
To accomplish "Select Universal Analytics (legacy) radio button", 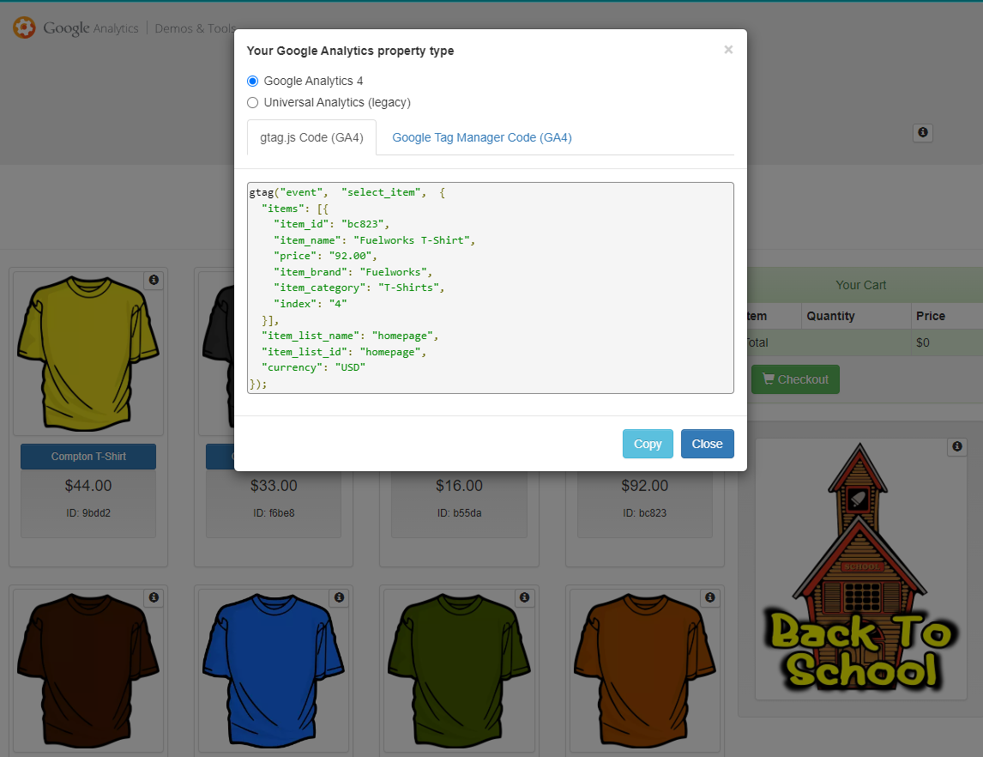I will [253, 102].
